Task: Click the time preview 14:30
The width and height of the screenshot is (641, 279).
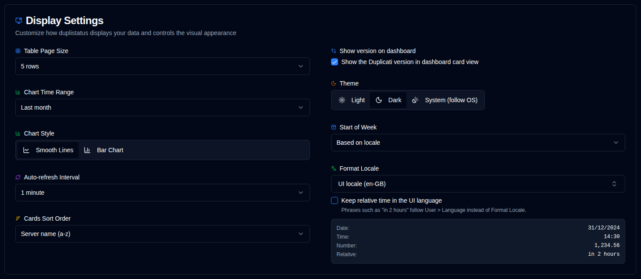Action: click(x=612, y=237)
